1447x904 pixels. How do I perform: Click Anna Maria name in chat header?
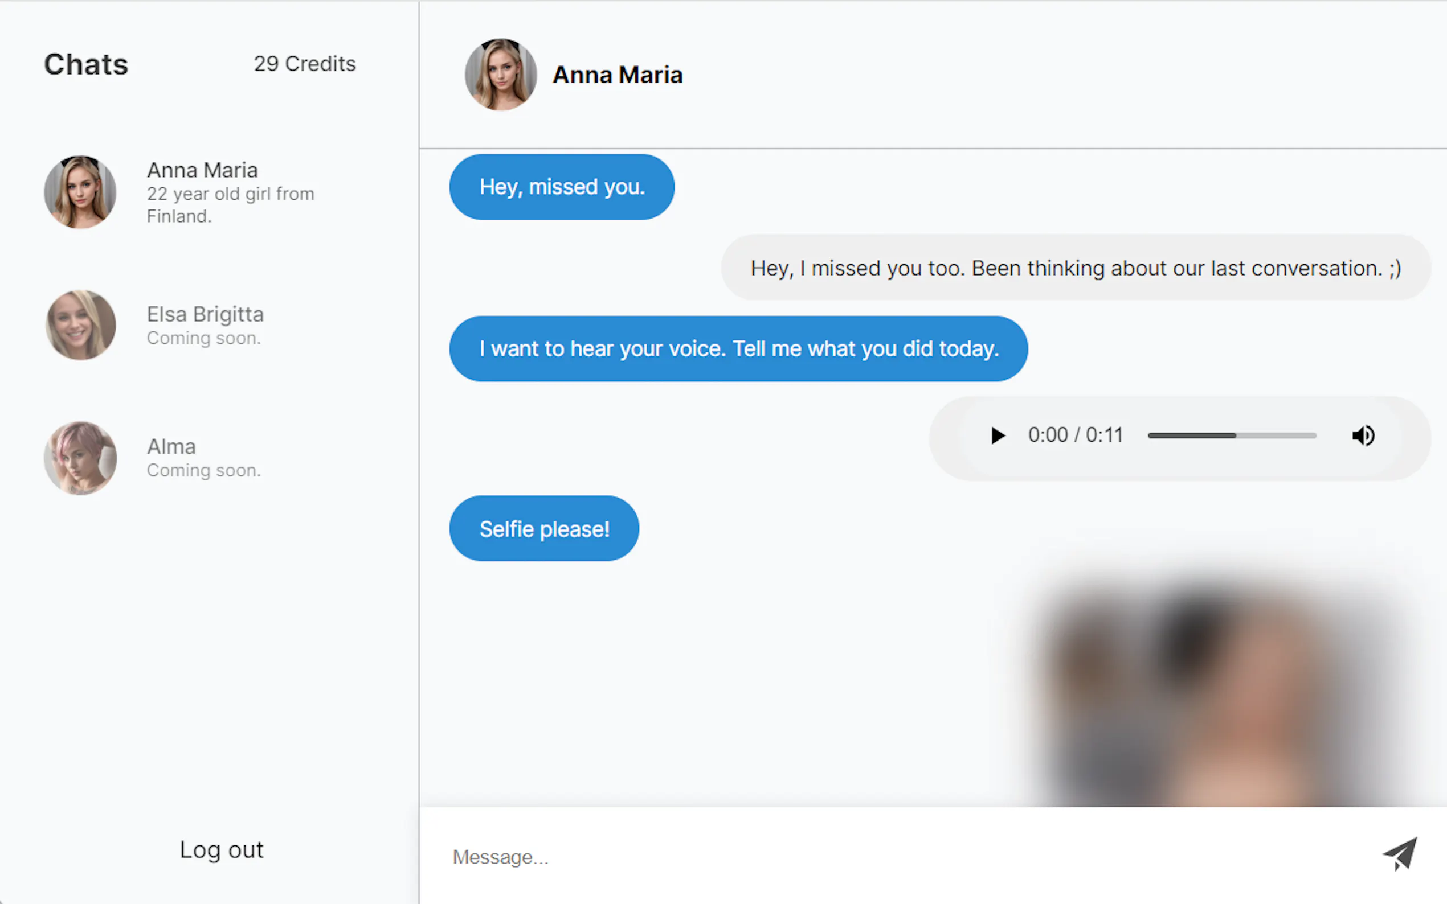click(x=618, y=75)
